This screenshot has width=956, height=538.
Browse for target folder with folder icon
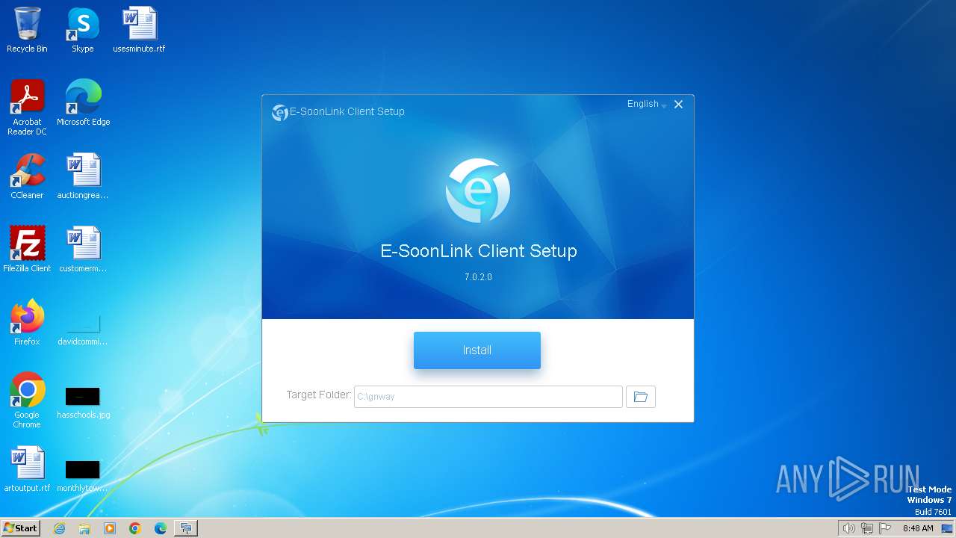click(640, 397)
